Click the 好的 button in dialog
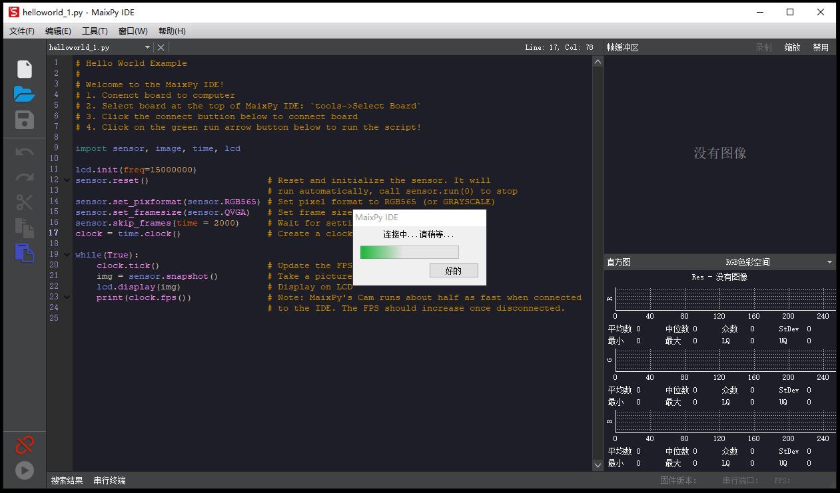Viewport: 840px width, 493px height. (454, 271)
